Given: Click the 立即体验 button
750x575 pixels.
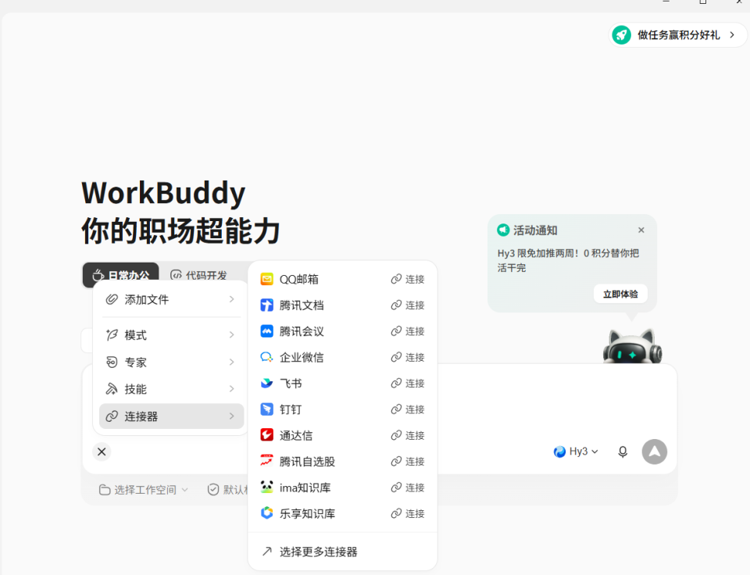Looking at the screenshot, I should (x=620, y=294).
